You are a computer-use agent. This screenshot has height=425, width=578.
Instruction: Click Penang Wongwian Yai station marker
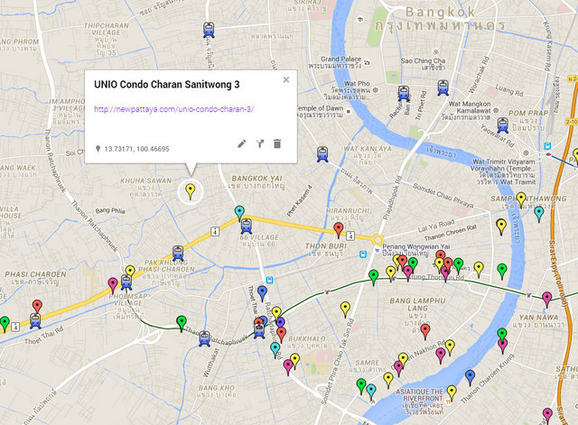[x=378, y=251]
